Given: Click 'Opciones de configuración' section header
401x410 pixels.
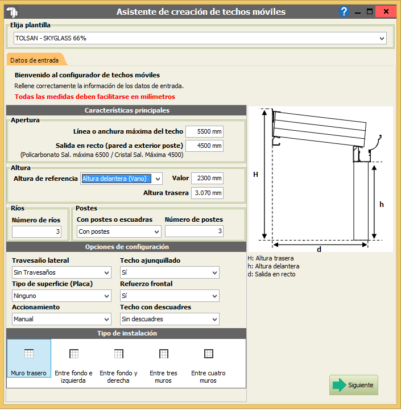Looking at the screenshot, I should click(x=126, y=247).
